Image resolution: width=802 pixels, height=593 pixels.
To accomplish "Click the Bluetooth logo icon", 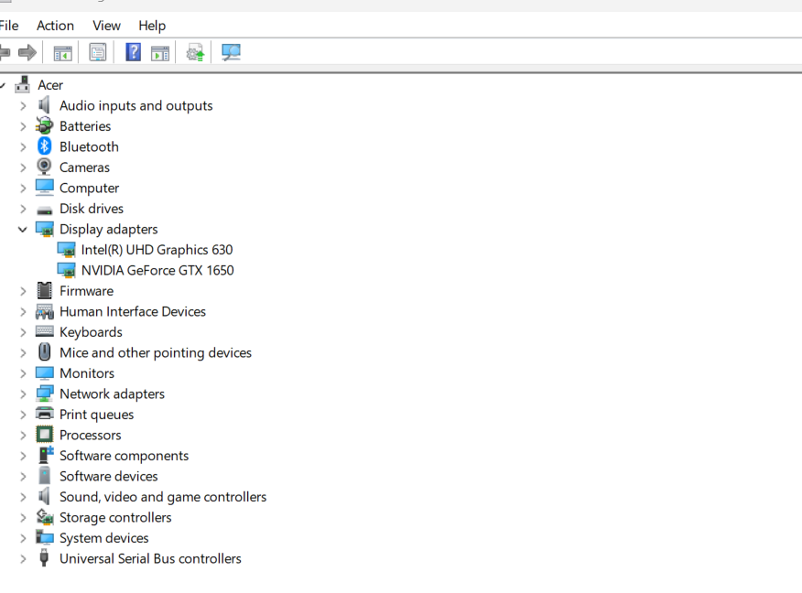I will [x=45, y=146].
